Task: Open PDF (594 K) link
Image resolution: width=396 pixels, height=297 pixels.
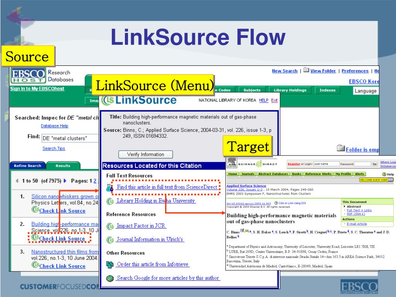Action: tap(356, 214)
